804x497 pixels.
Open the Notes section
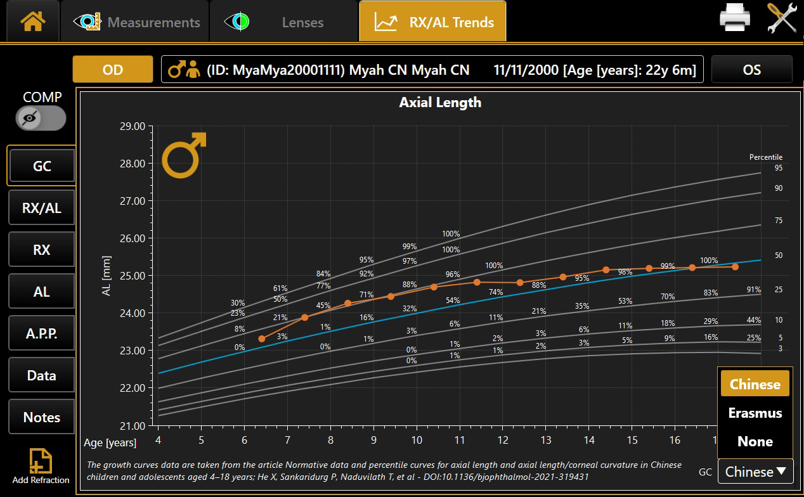41,417
